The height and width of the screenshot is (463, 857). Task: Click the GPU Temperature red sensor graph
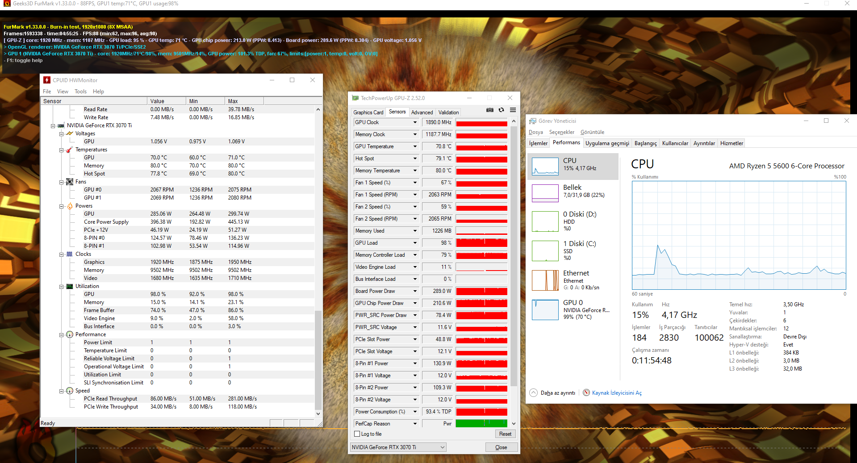(481, 146)
